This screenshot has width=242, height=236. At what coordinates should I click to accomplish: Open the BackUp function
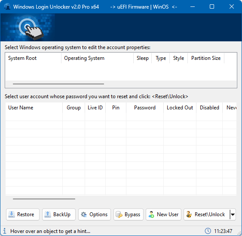[59, 214]
